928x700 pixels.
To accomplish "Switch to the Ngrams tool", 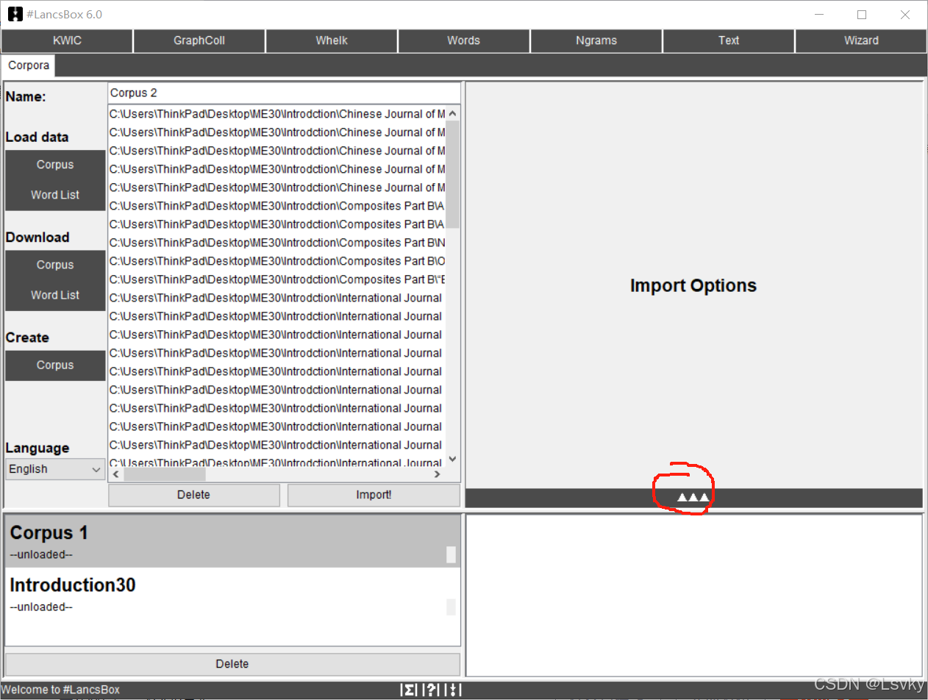I will point(596,40).
